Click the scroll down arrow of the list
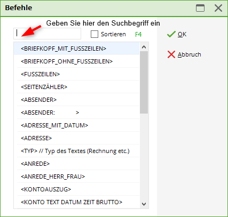The height and width of the screenshot is (217, 228). tap(144, 204)
